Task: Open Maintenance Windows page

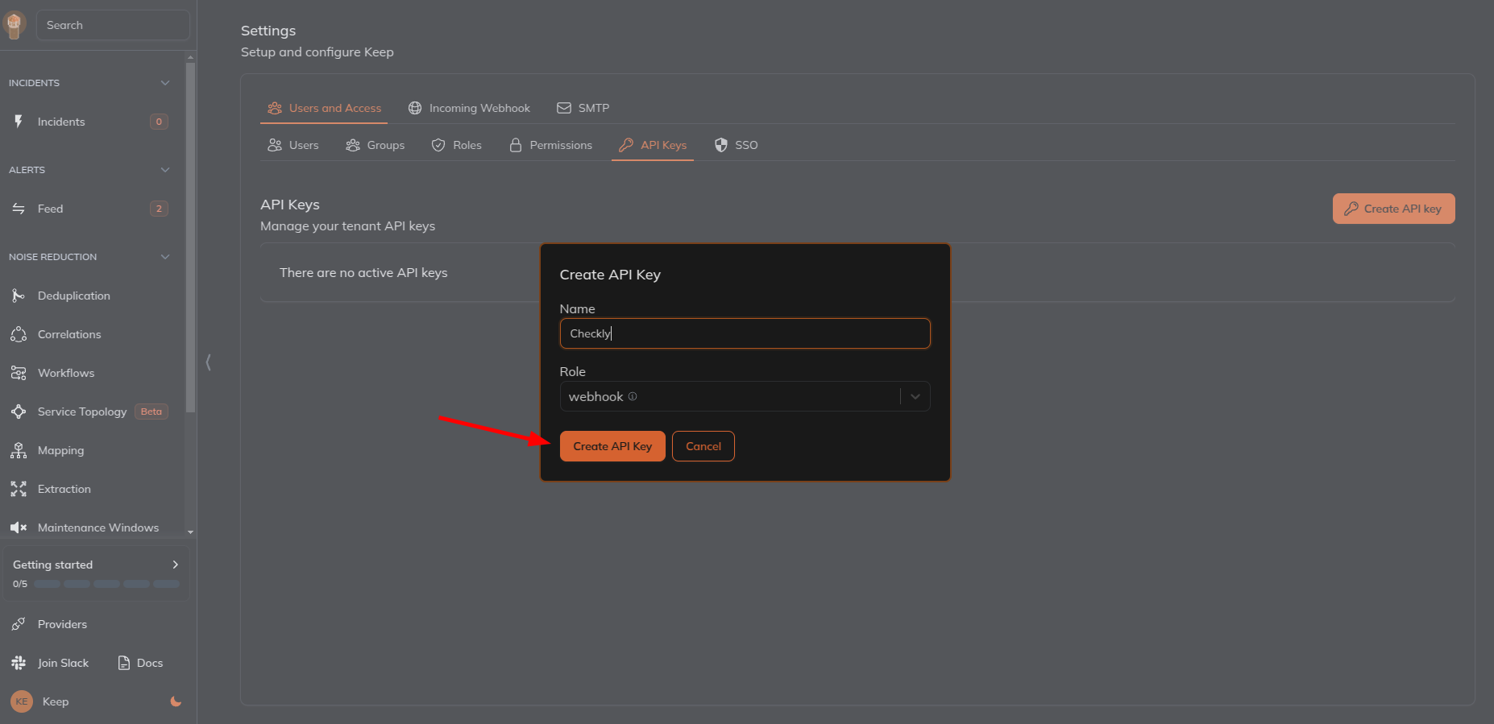Action: pos(98,527)
